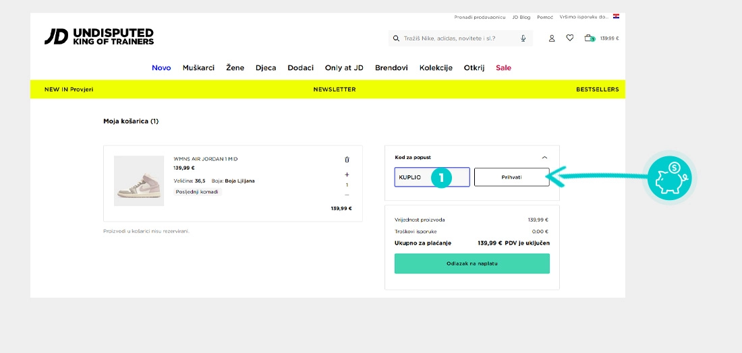Open the wishlist heart icon

[x=570, y=38]
